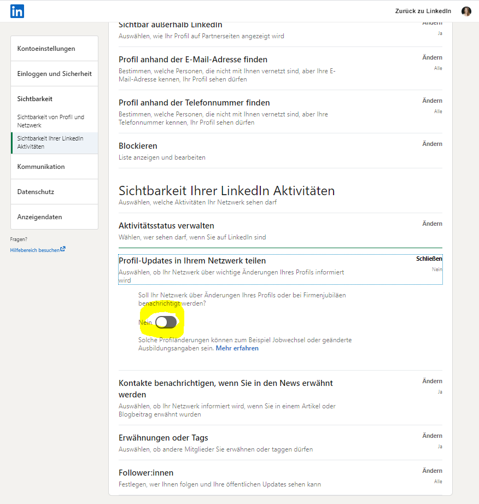Click Ändern for Profil anhand der Telefonnummer

[432, 101]
